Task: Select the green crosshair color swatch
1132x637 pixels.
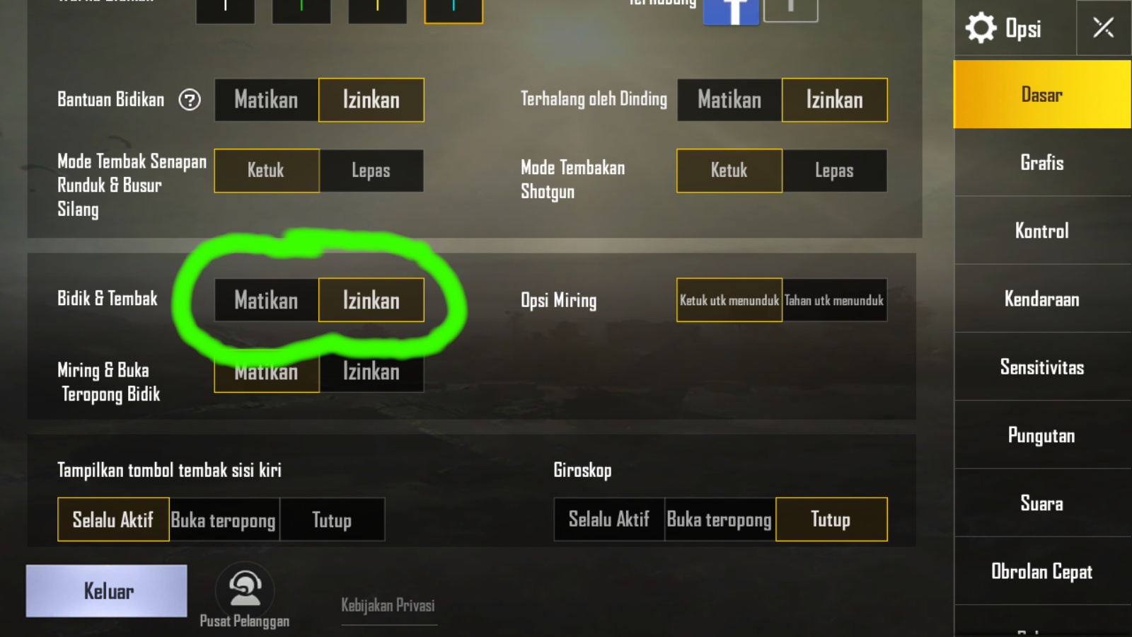Action: point(301,11)
